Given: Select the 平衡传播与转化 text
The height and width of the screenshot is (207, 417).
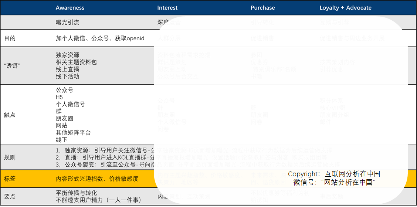Looking at the screenshot, I should [x=76, y=193].
